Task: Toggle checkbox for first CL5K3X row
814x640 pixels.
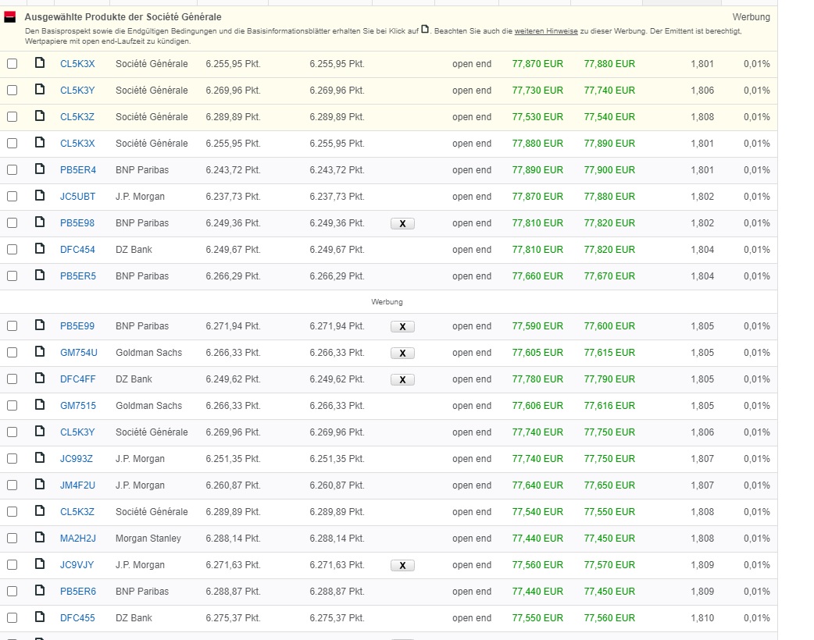Action: tap(12, 63)
